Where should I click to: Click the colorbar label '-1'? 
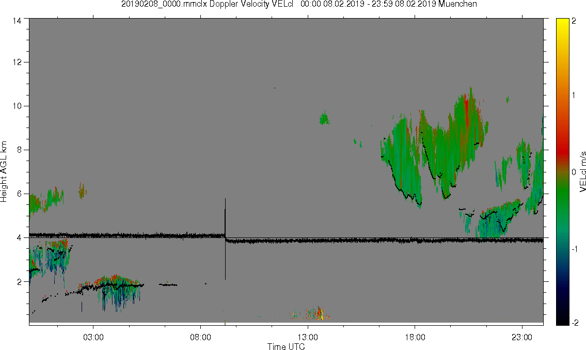pos(575,249)
